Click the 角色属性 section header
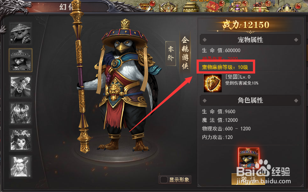This screenshot has width=308, height=192. pos(250,100)
